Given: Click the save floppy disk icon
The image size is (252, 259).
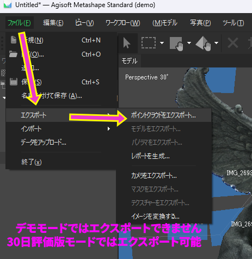Looking at the screenshot, I should coord(14,82).
